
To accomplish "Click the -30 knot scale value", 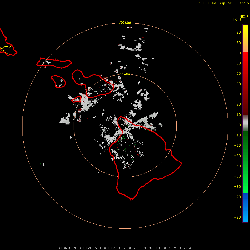I will pos(237,156).
